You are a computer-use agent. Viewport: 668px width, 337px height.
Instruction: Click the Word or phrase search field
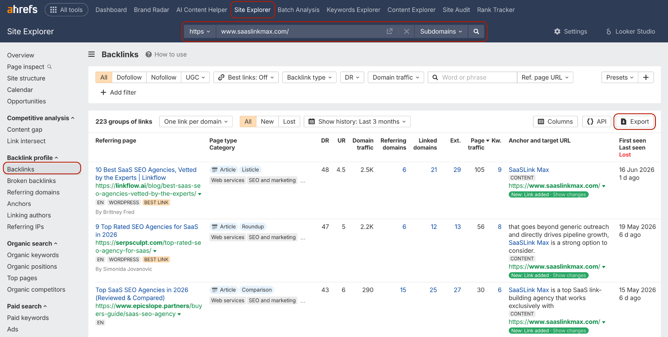pos(472,77)
